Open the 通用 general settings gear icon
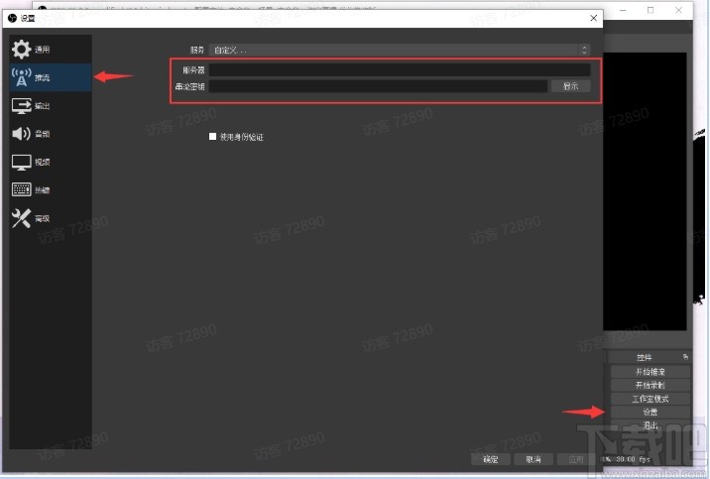Screen dimensions: 710x479 tap(21, 50)
